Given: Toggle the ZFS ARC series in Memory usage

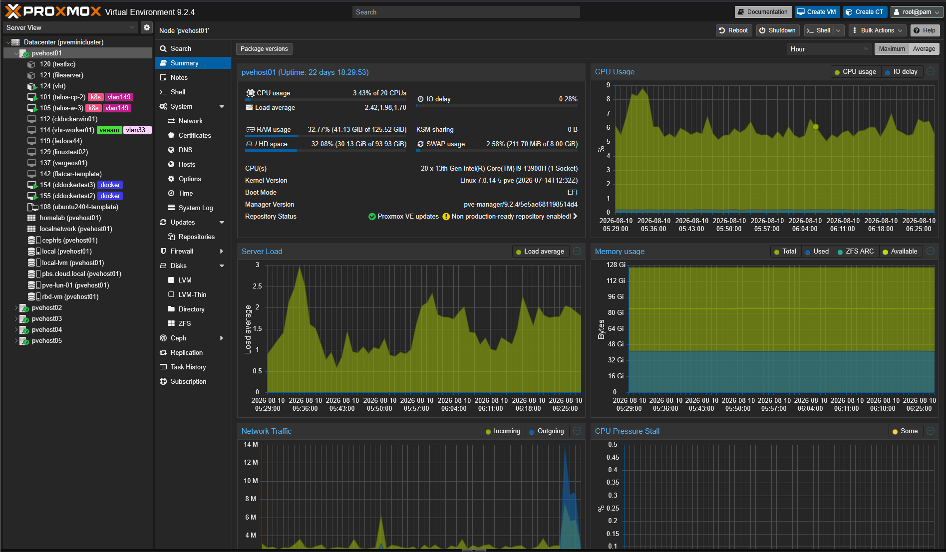Looking at the screenshot, I should [x=856, y=252].
